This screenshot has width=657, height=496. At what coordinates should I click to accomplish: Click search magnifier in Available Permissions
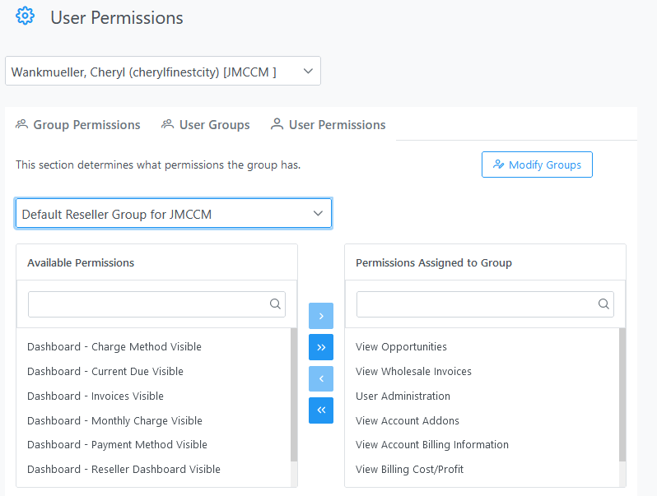pyautogui.click(x=275, y=304)
